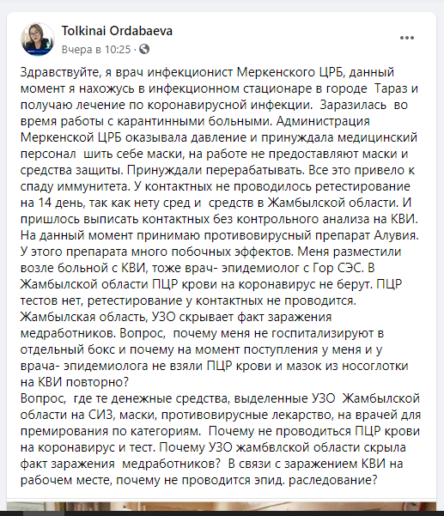Click the first line starting with 'Здравствуйте'
Image resolution: width=444 pixels, height=516 pixels.
(207, 72)
